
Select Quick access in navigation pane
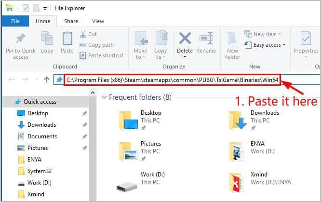coord(46,102)
